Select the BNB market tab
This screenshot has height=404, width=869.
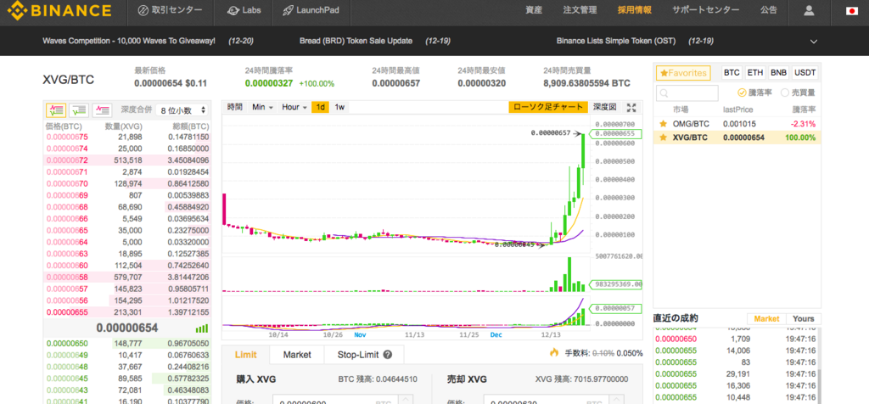pyautogui.click(x=779, y=73)
